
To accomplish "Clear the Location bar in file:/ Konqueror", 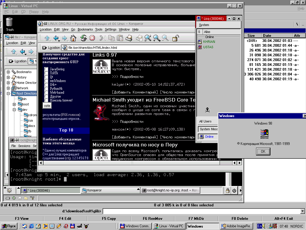I will tap(11, 61).
